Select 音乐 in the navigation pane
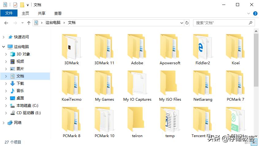The image size is (259, 146). 20,91
